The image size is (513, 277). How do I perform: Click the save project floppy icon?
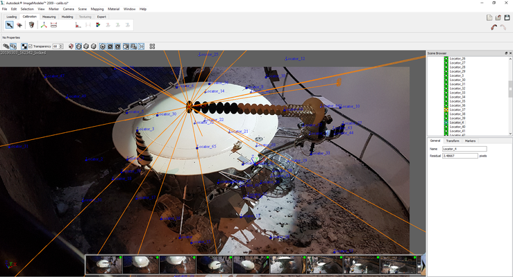pos(507,17)
